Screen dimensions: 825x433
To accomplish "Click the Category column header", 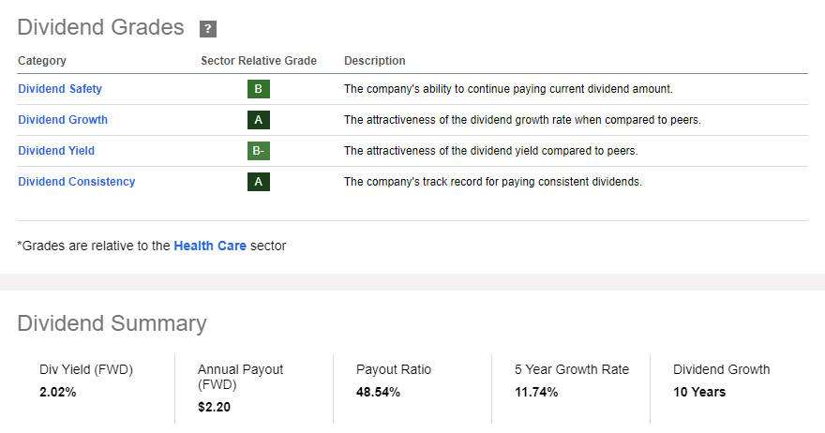I will 42,61.
